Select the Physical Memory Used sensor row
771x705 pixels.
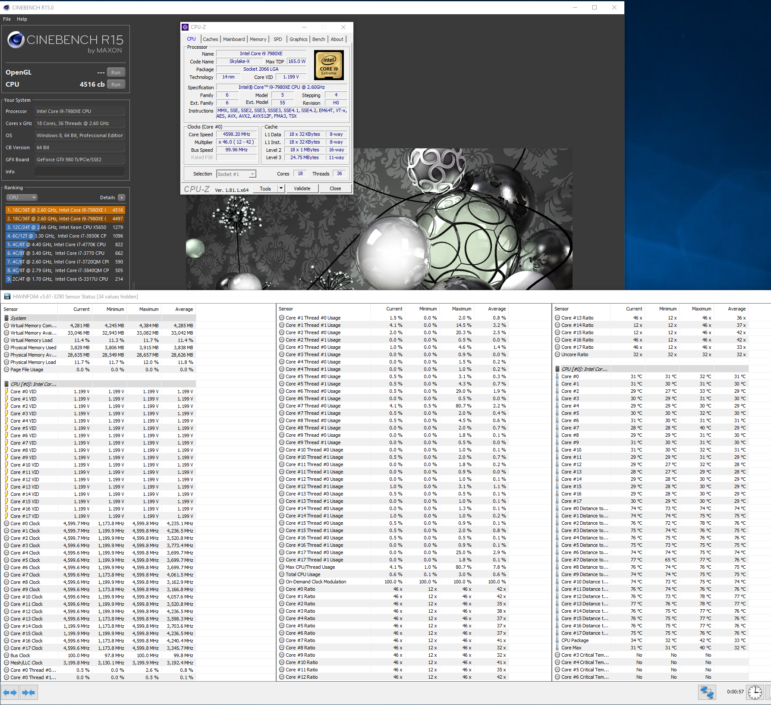tap(99, 348)
